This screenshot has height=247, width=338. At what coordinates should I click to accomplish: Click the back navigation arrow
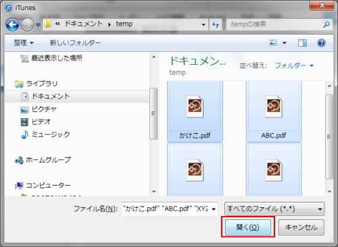pos(12,24)
